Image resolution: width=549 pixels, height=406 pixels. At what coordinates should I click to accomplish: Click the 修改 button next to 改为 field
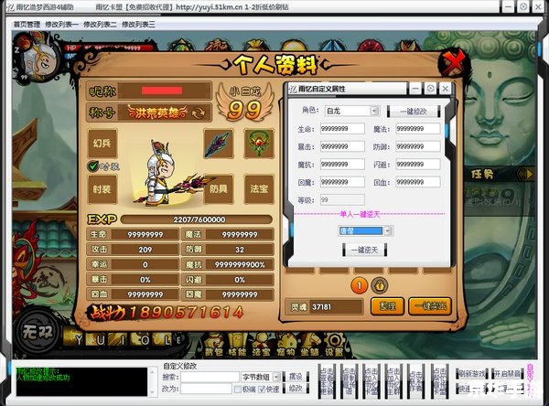tap(296, 389)
